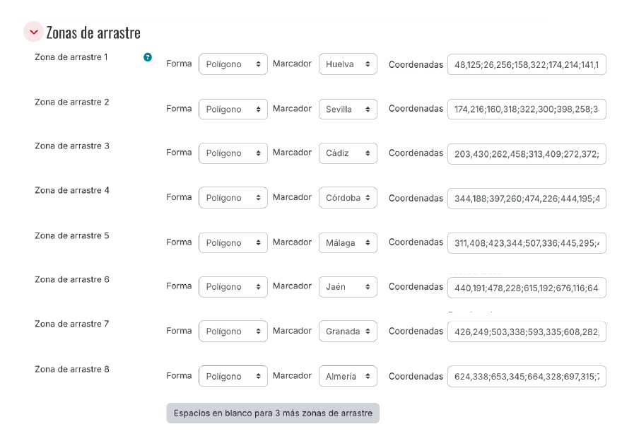634x446 pixels.
Task: Click the coordinates field for zone 5
Action: (x=526, y=243)
